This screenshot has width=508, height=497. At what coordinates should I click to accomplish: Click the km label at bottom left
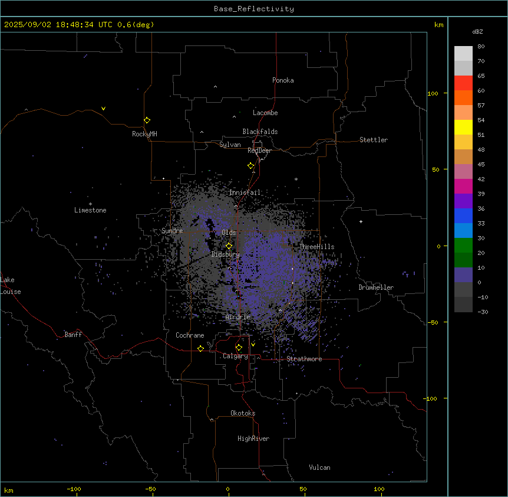(x=8, y=490)
